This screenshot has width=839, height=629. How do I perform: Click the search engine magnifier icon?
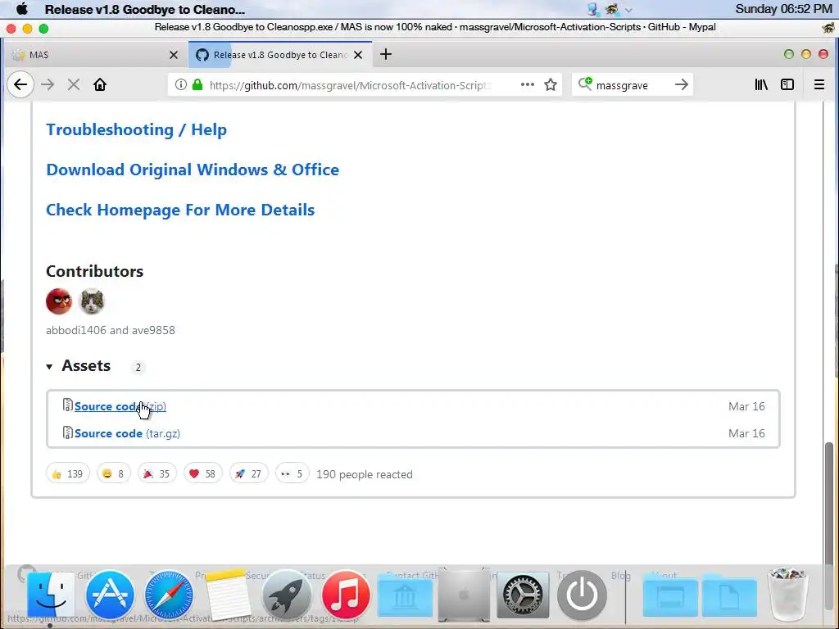(585, 84)
